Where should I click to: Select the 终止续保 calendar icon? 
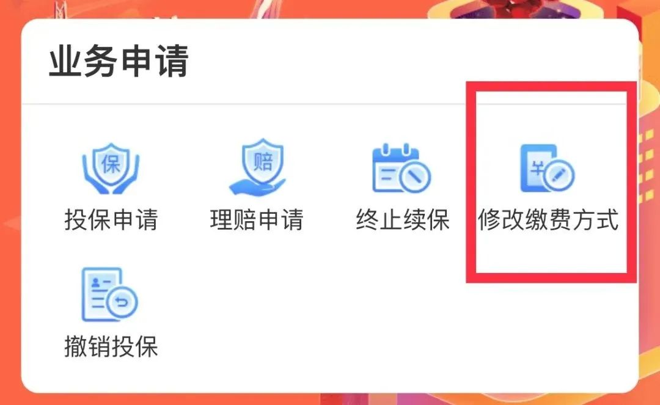click(x=402, y=167)
